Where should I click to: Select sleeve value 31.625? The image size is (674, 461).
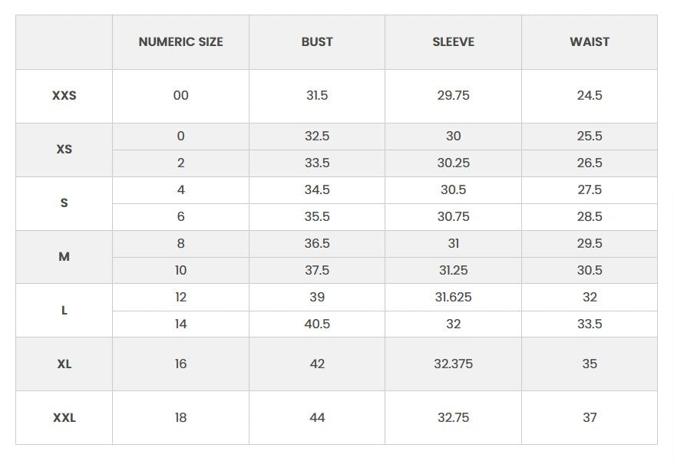pos(453,297)
